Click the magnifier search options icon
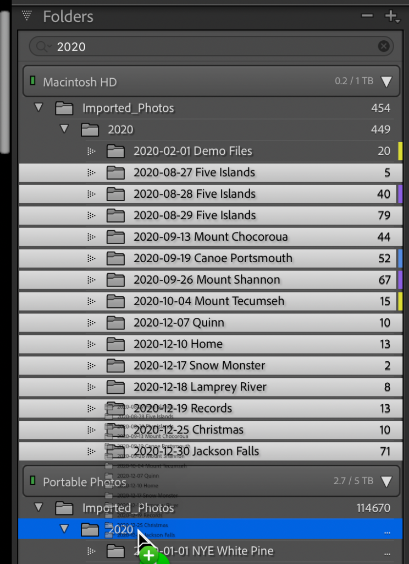The width and height of the screenshot is (409, 564). (x=42, y=47)
